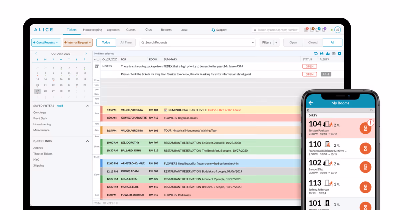
Task: Select October 15 in the calendar
Action: (53, 79)
